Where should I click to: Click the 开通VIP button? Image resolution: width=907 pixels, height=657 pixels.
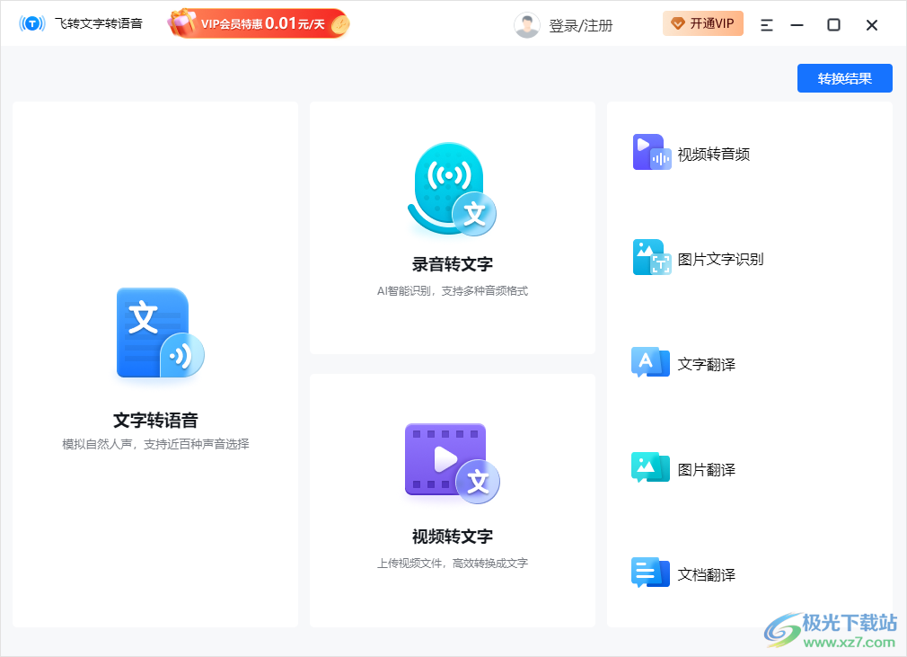[x=703, y=23]
